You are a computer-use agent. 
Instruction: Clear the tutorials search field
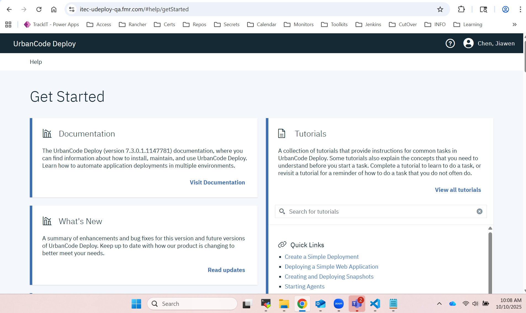tap(479, 211)
